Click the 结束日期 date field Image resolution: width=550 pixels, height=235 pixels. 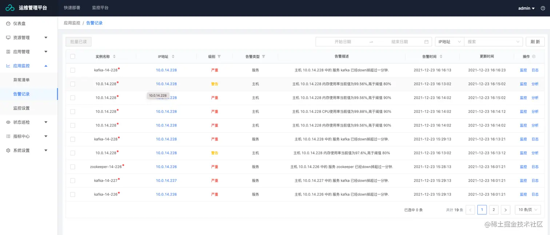click(x=399, y=42)
